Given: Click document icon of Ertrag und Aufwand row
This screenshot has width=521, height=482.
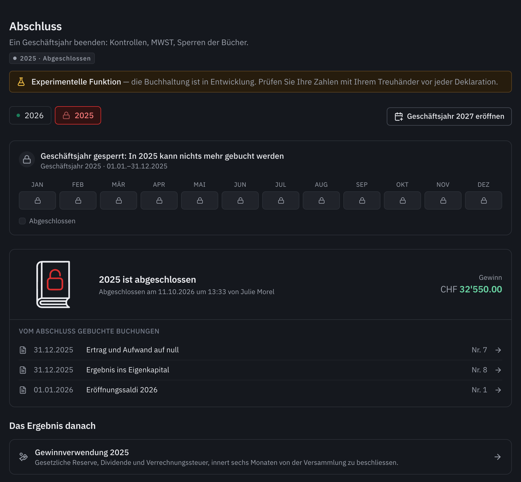Looking at the screenshot, I should pos(23,350).
